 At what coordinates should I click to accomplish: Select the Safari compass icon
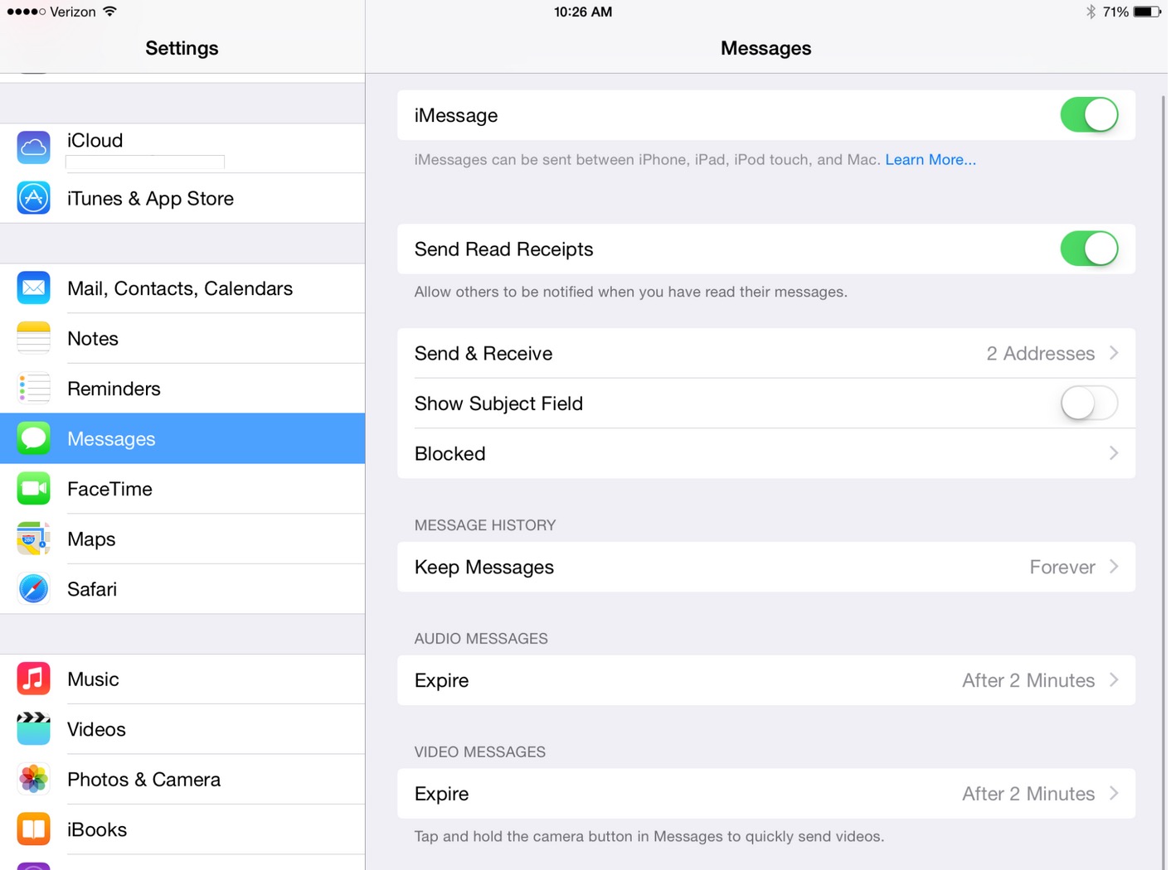pos(33,588)
